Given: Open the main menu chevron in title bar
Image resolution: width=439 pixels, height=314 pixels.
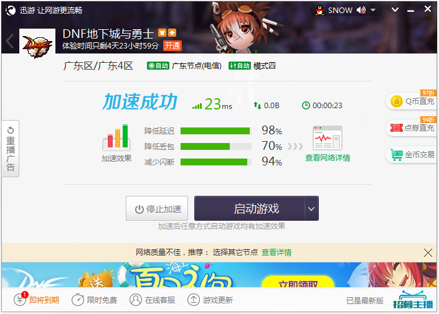Looking at the screenshot, I should 395,10.
